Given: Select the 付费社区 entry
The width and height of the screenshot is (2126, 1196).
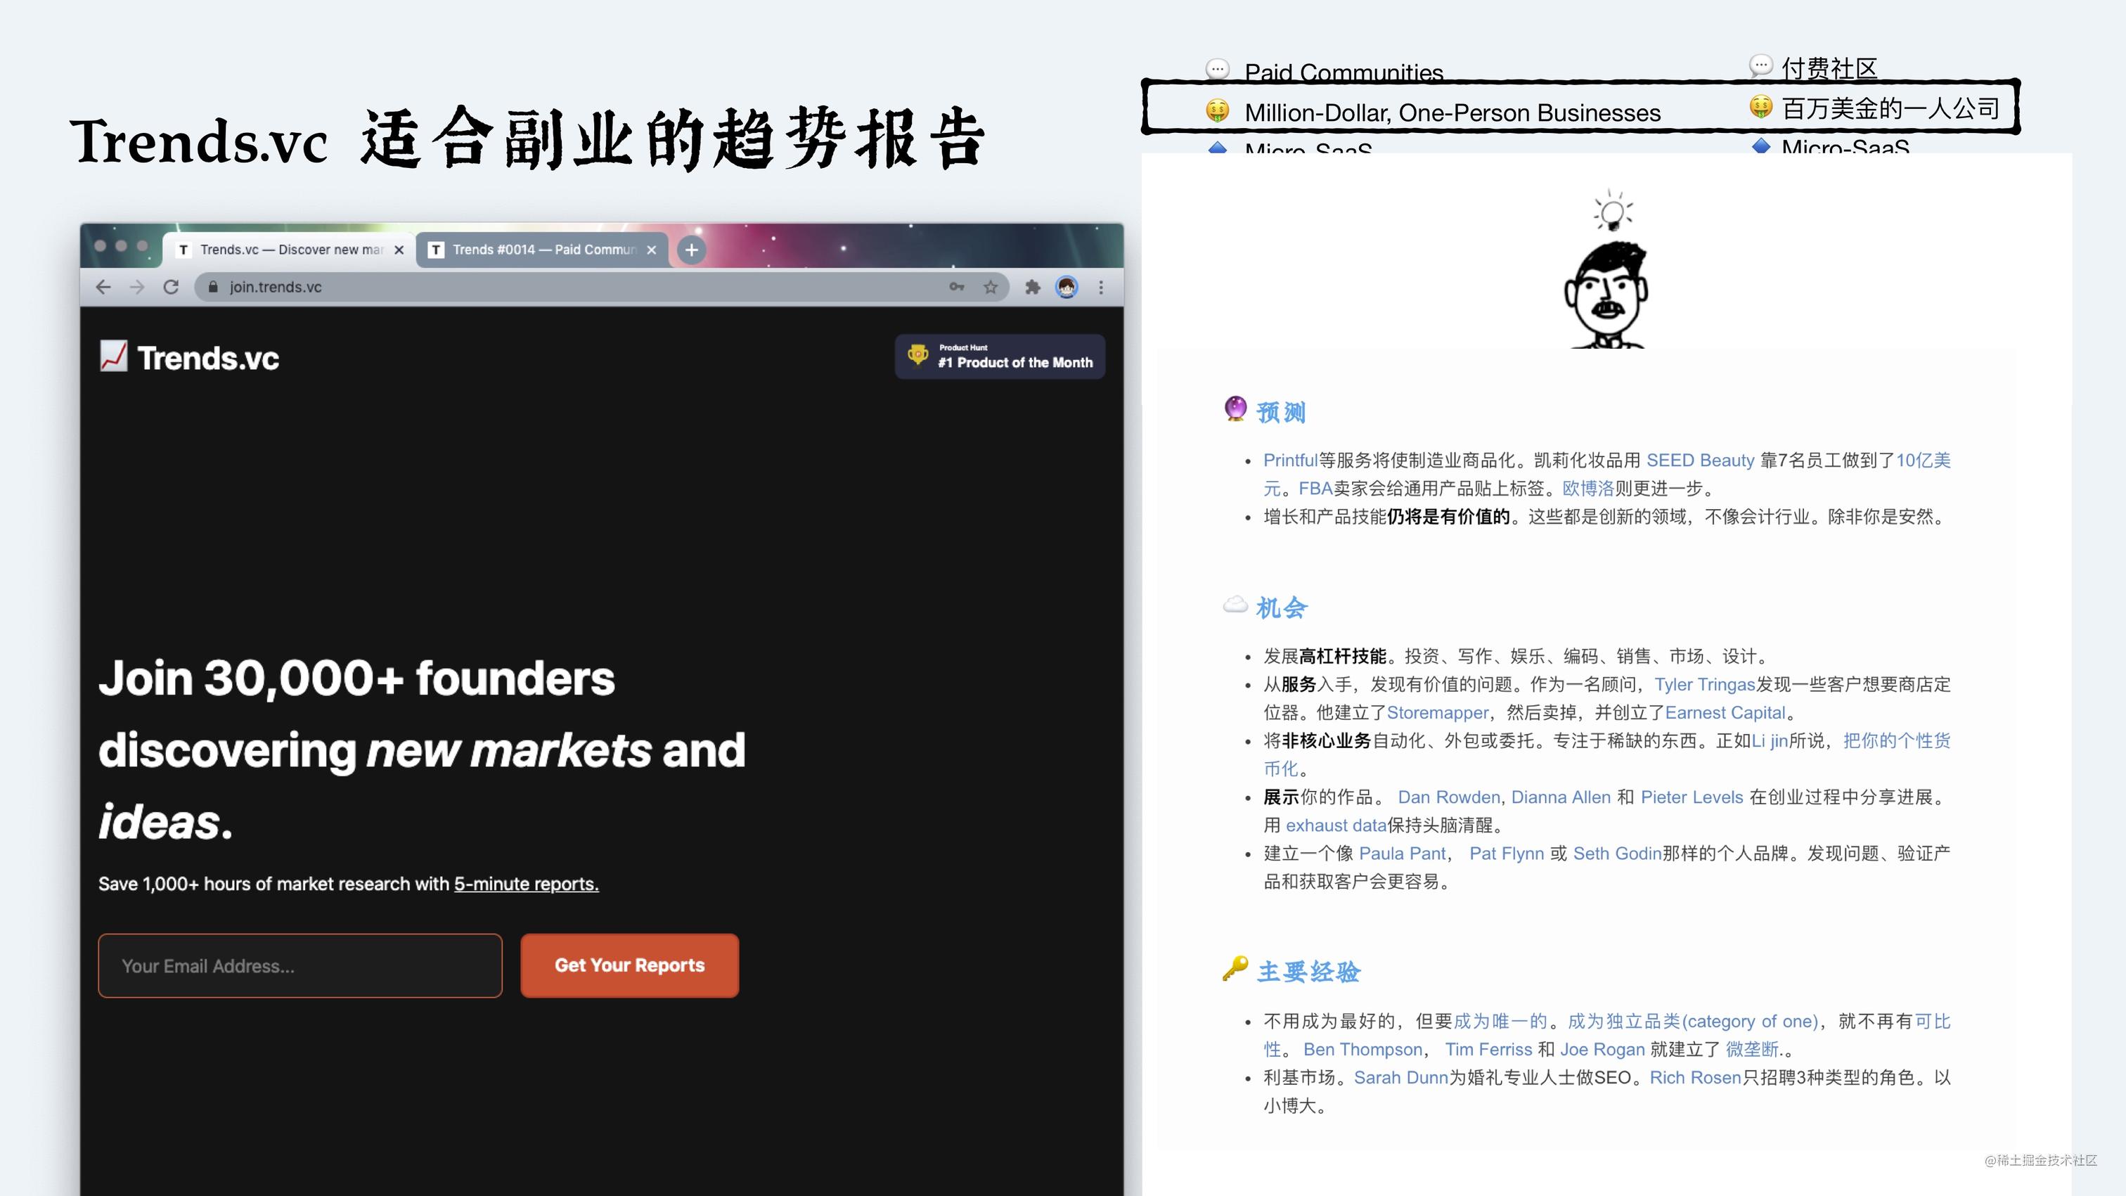Looking at the screenshot, I should coord(1829,67).
